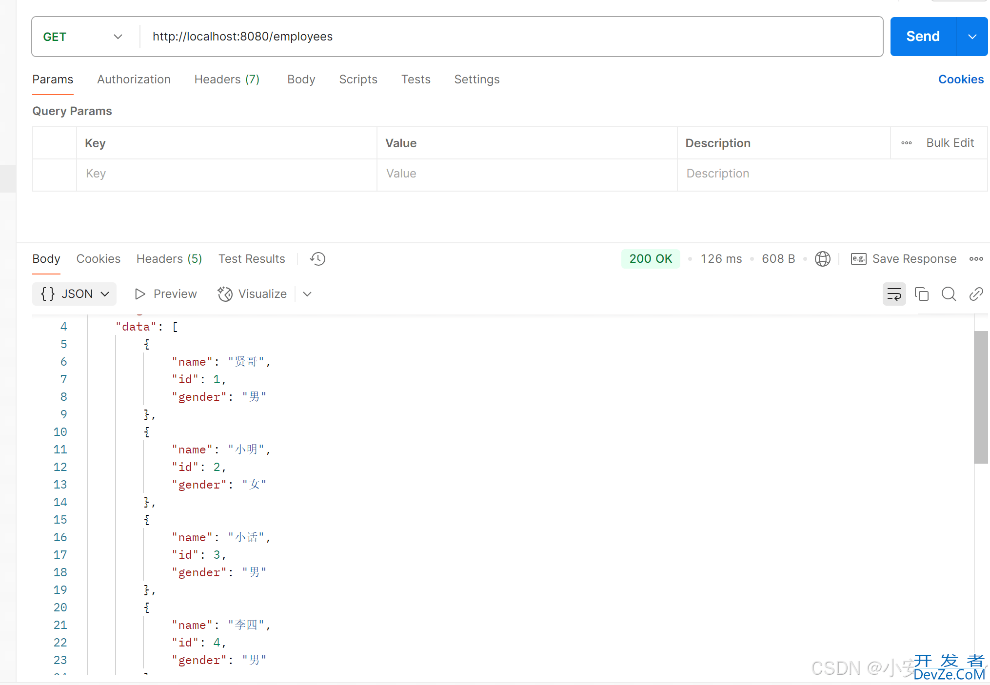Switch to the request Body tab

[301, 79]
